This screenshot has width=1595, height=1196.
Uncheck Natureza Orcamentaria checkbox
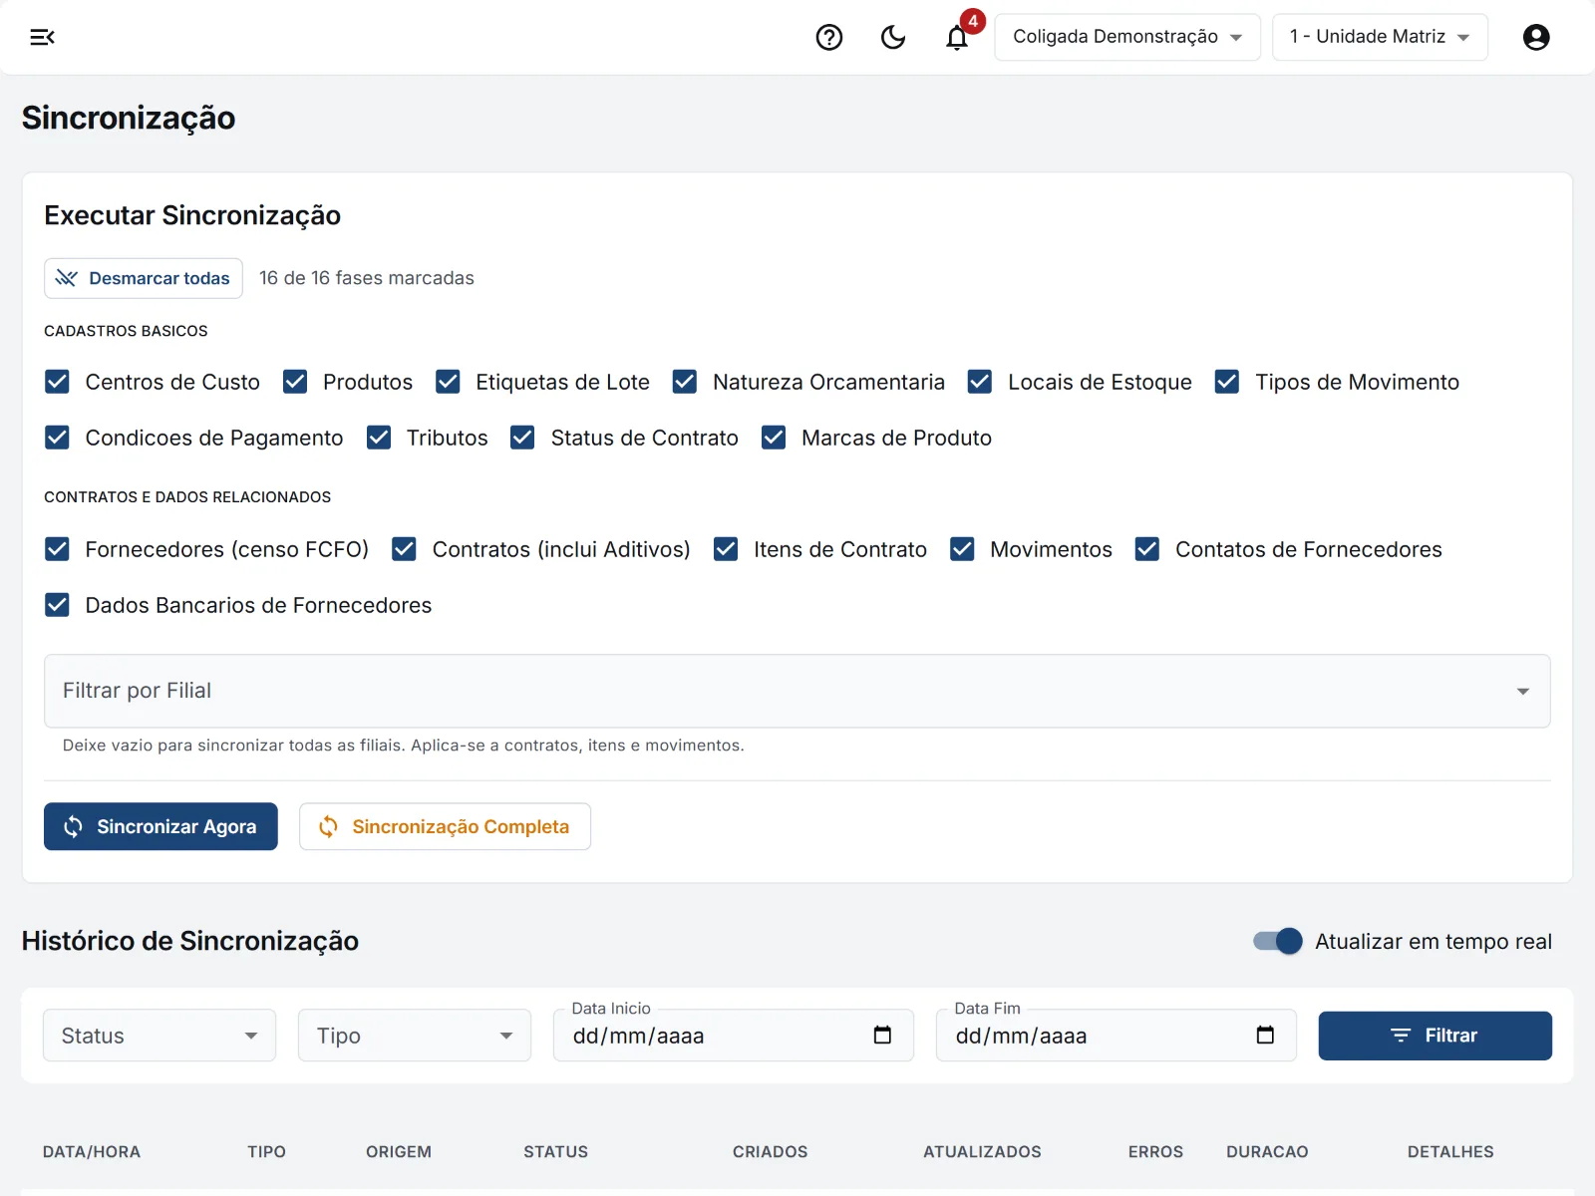click(685, 382)
